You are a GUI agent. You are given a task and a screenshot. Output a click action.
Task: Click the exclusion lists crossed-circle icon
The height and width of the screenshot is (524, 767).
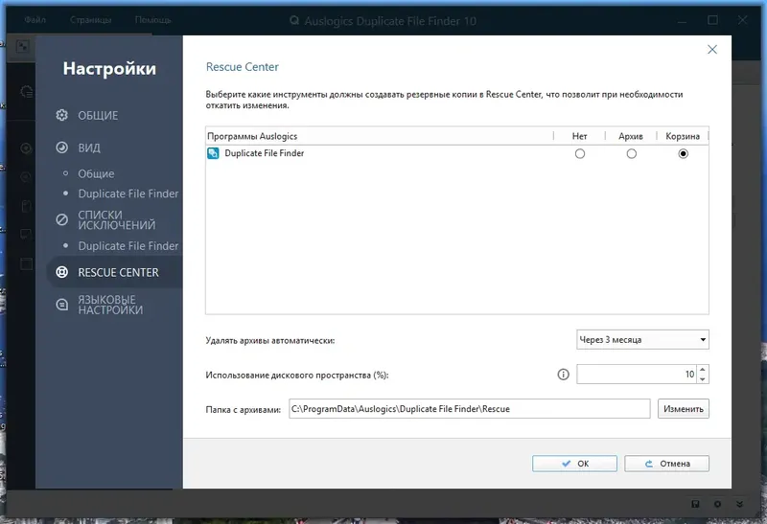[x=61, y=220]
